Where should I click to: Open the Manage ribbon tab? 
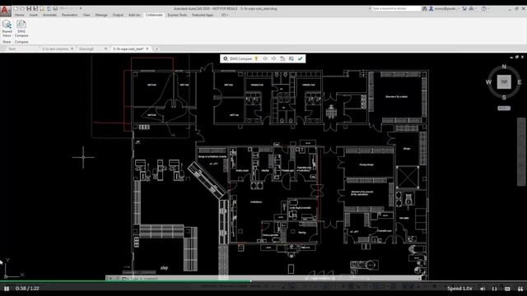pos(101,15)
